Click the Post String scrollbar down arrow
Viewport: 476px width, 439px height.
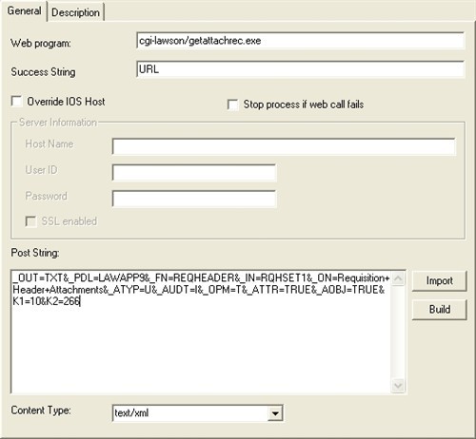pos(398,386)
